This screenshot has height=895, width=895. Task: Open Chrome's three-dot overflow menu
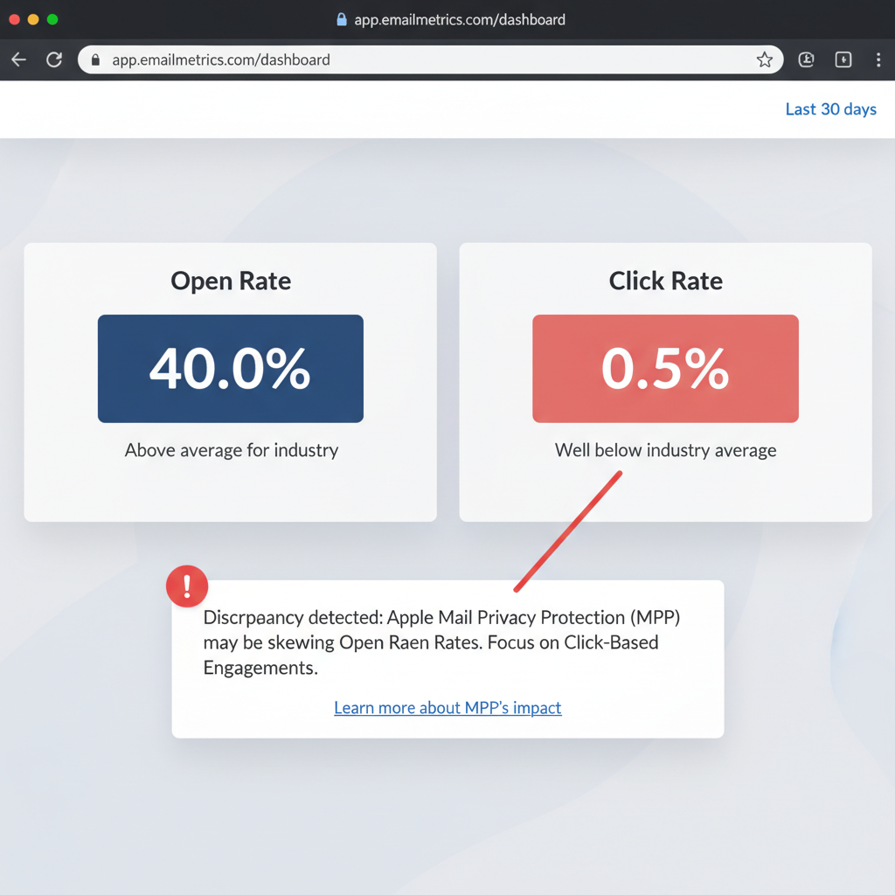click(878, 59)
